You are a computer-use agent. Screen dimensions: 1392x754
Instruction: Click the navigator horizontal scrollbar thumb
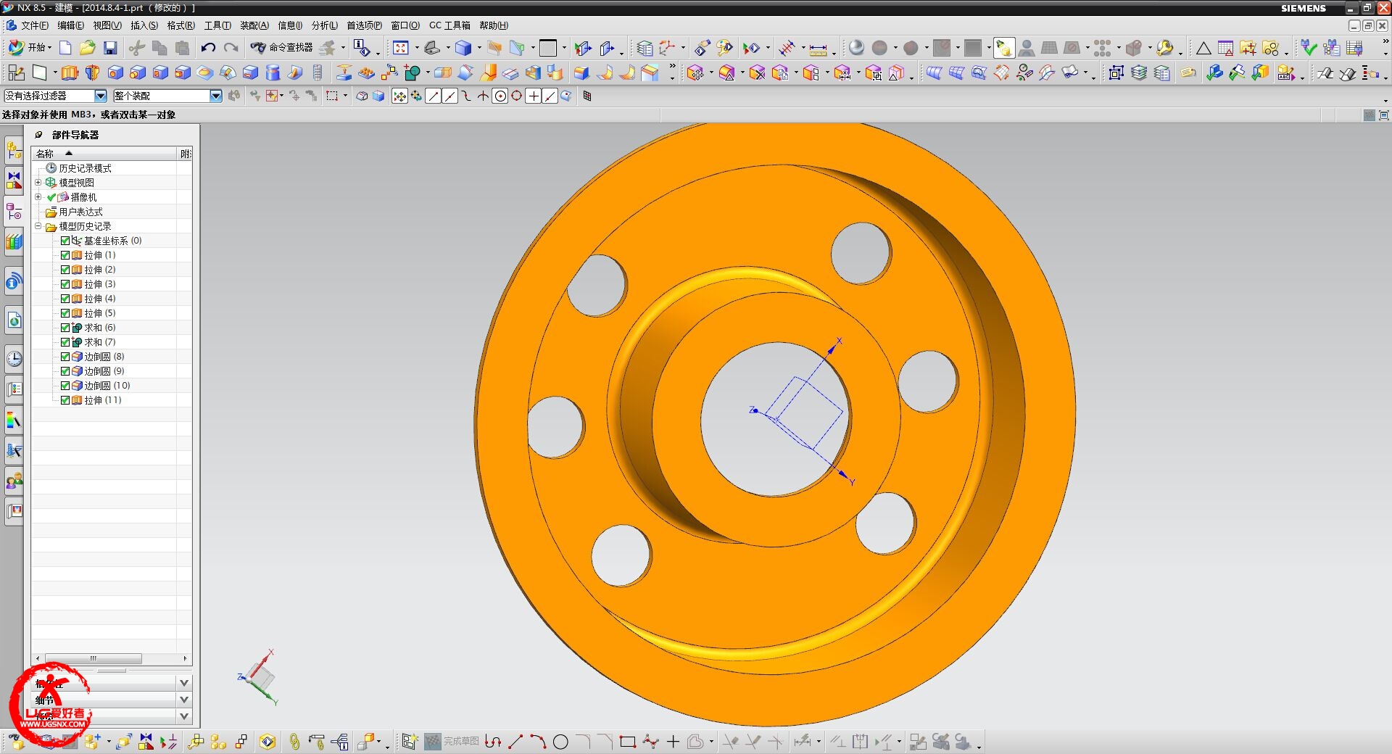tap(93, 658)
